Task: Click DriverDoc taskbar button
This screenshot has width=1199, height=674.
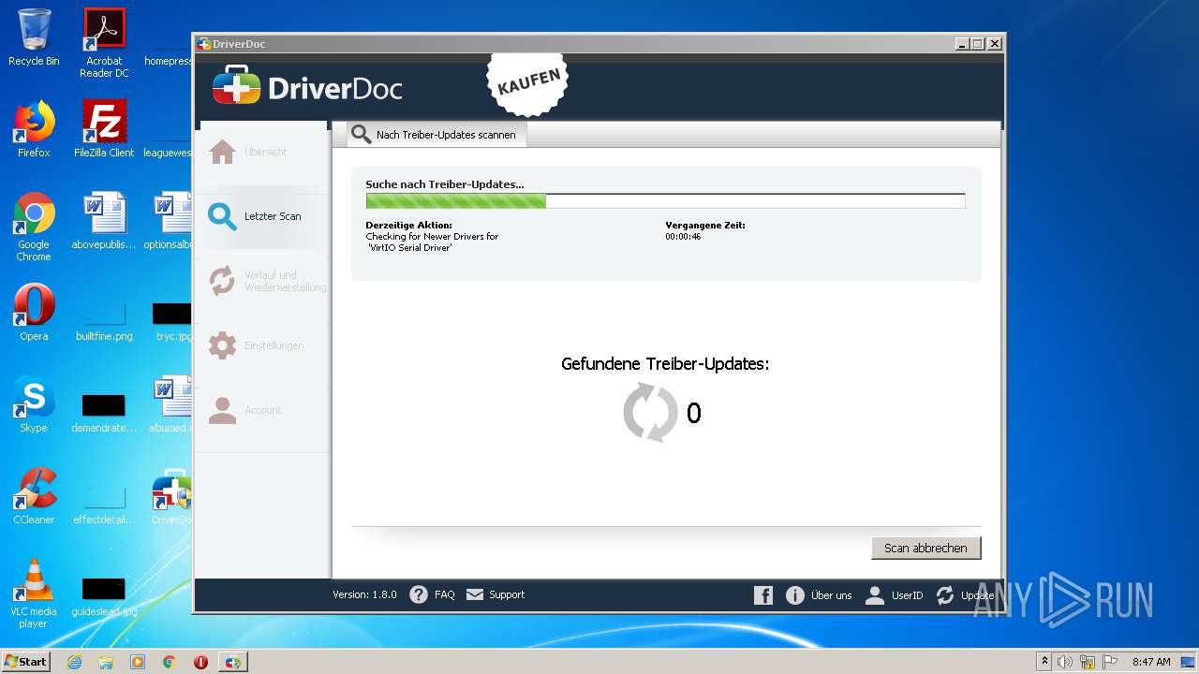Action: click(232, 662)
